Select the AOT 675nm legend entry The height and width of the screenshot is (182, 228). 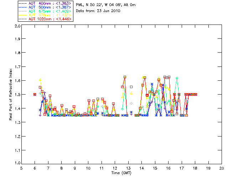pos(45,11)
